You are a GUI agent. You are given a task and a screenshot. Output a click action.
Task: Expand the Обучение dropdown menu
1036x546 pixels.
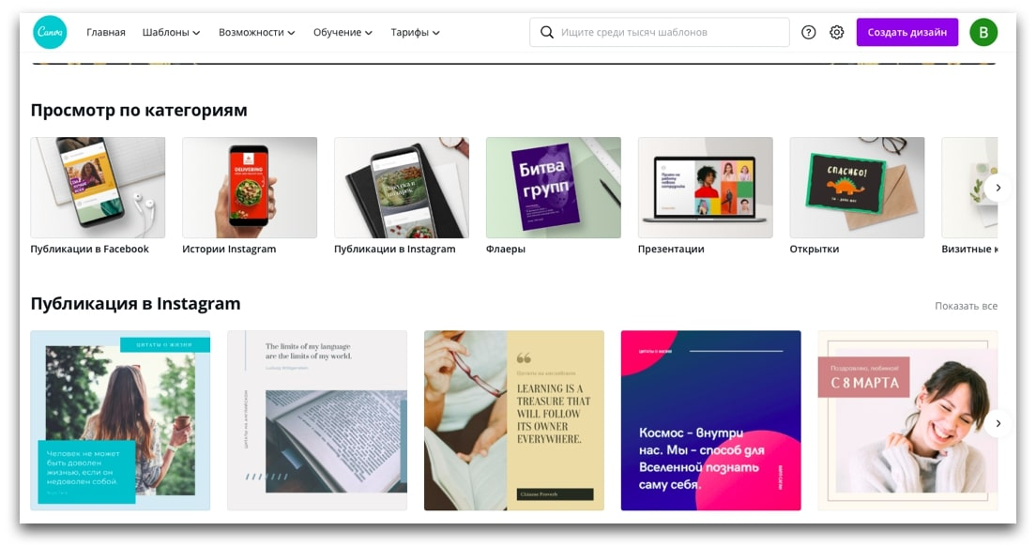343,32
